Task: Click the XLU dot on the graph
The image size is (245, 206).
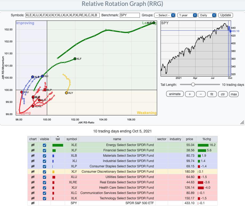Action: coord(22,92)
